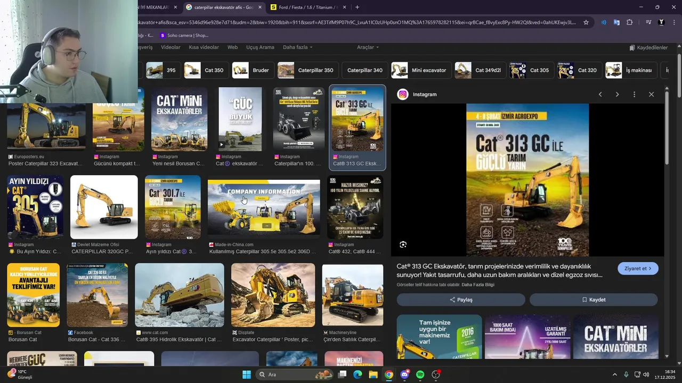Viewport: 682px width, 383px height.
Task: Open Spotify from the taskbar
Action: (x=420, y=374)
